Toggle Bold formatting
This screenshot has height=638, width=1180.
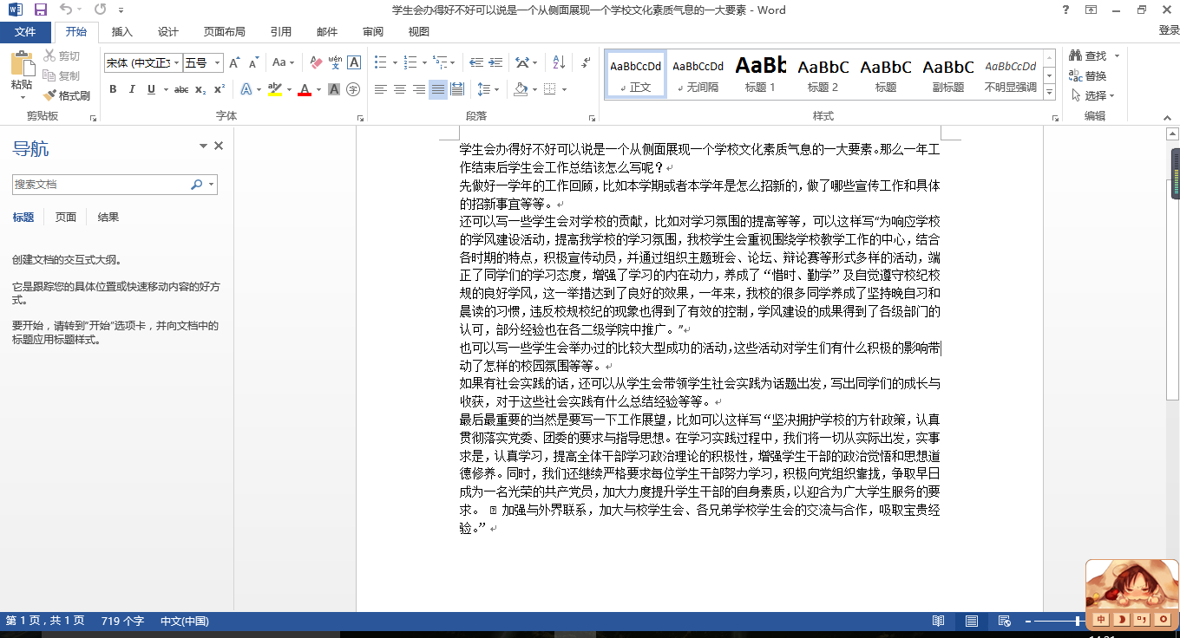coord(113,89)
